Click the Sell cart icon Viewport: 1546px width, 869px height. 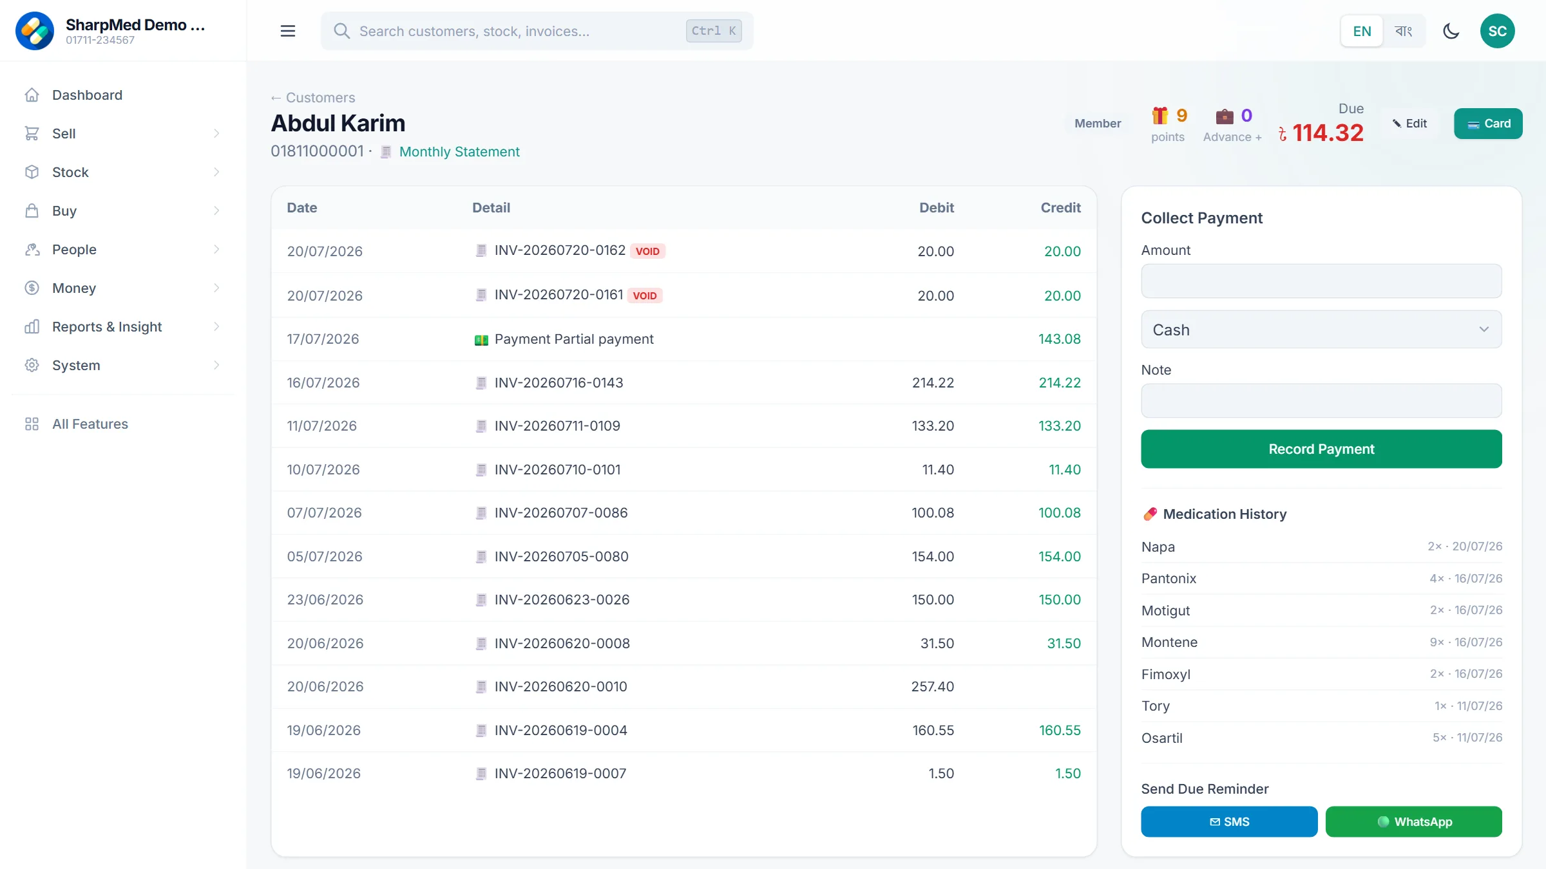pos(32,134)
